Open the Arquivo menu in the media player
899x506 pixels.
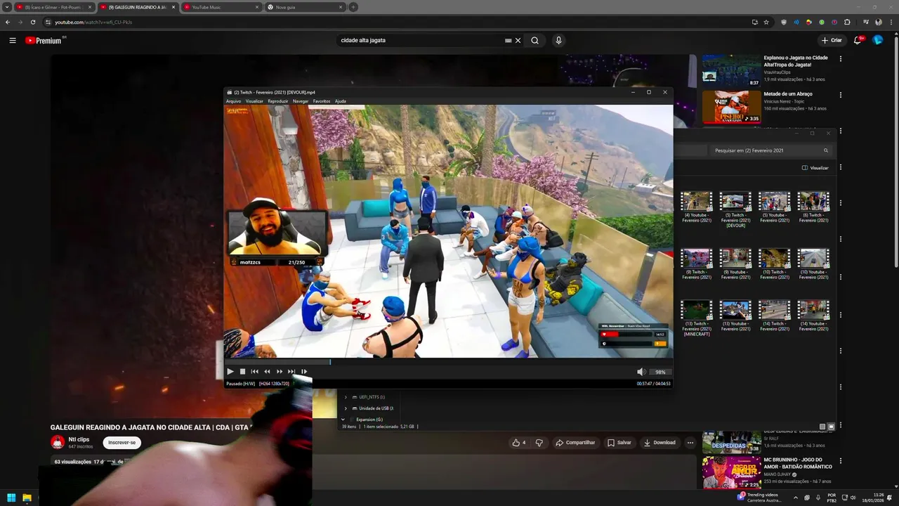(x=233, y=101)
